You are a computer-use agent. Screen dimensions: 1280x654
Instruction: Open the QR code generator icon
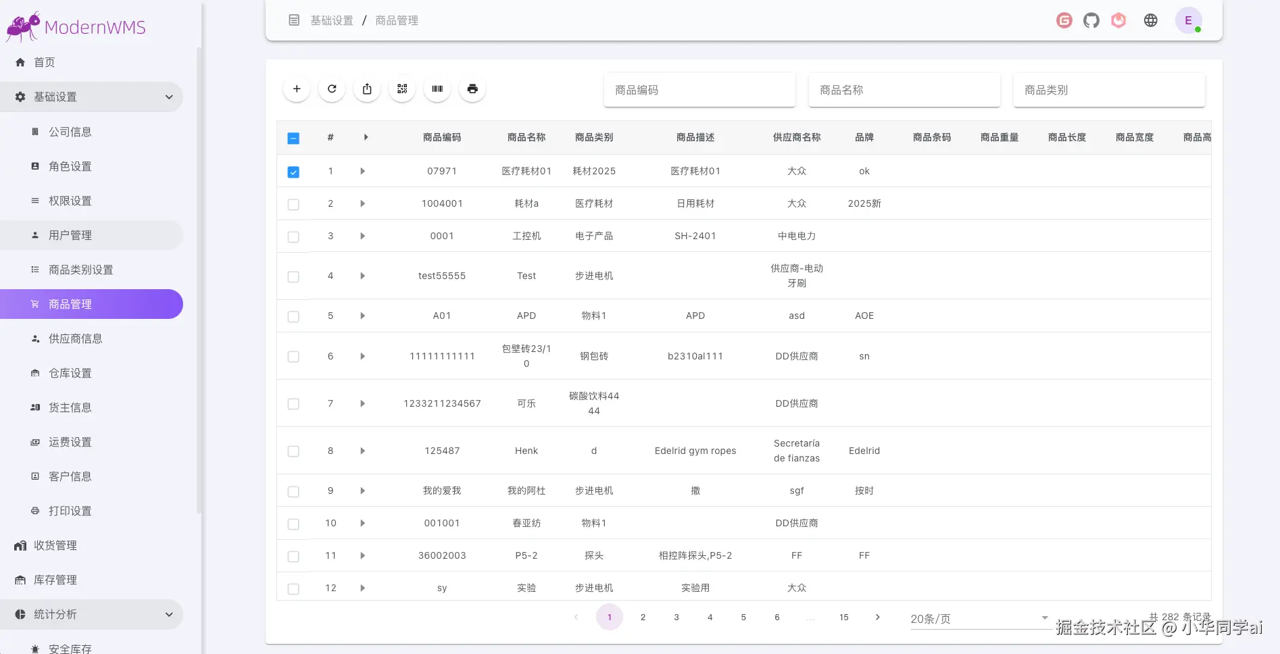tap(402, 89)
